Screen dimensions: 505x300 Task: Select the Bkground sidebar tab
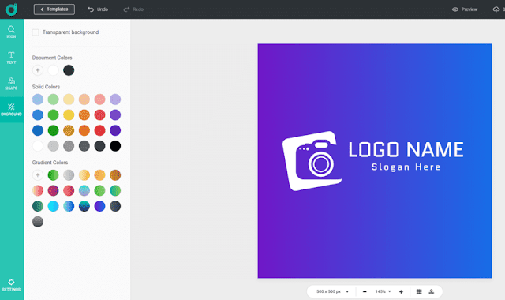coord(12,110)
